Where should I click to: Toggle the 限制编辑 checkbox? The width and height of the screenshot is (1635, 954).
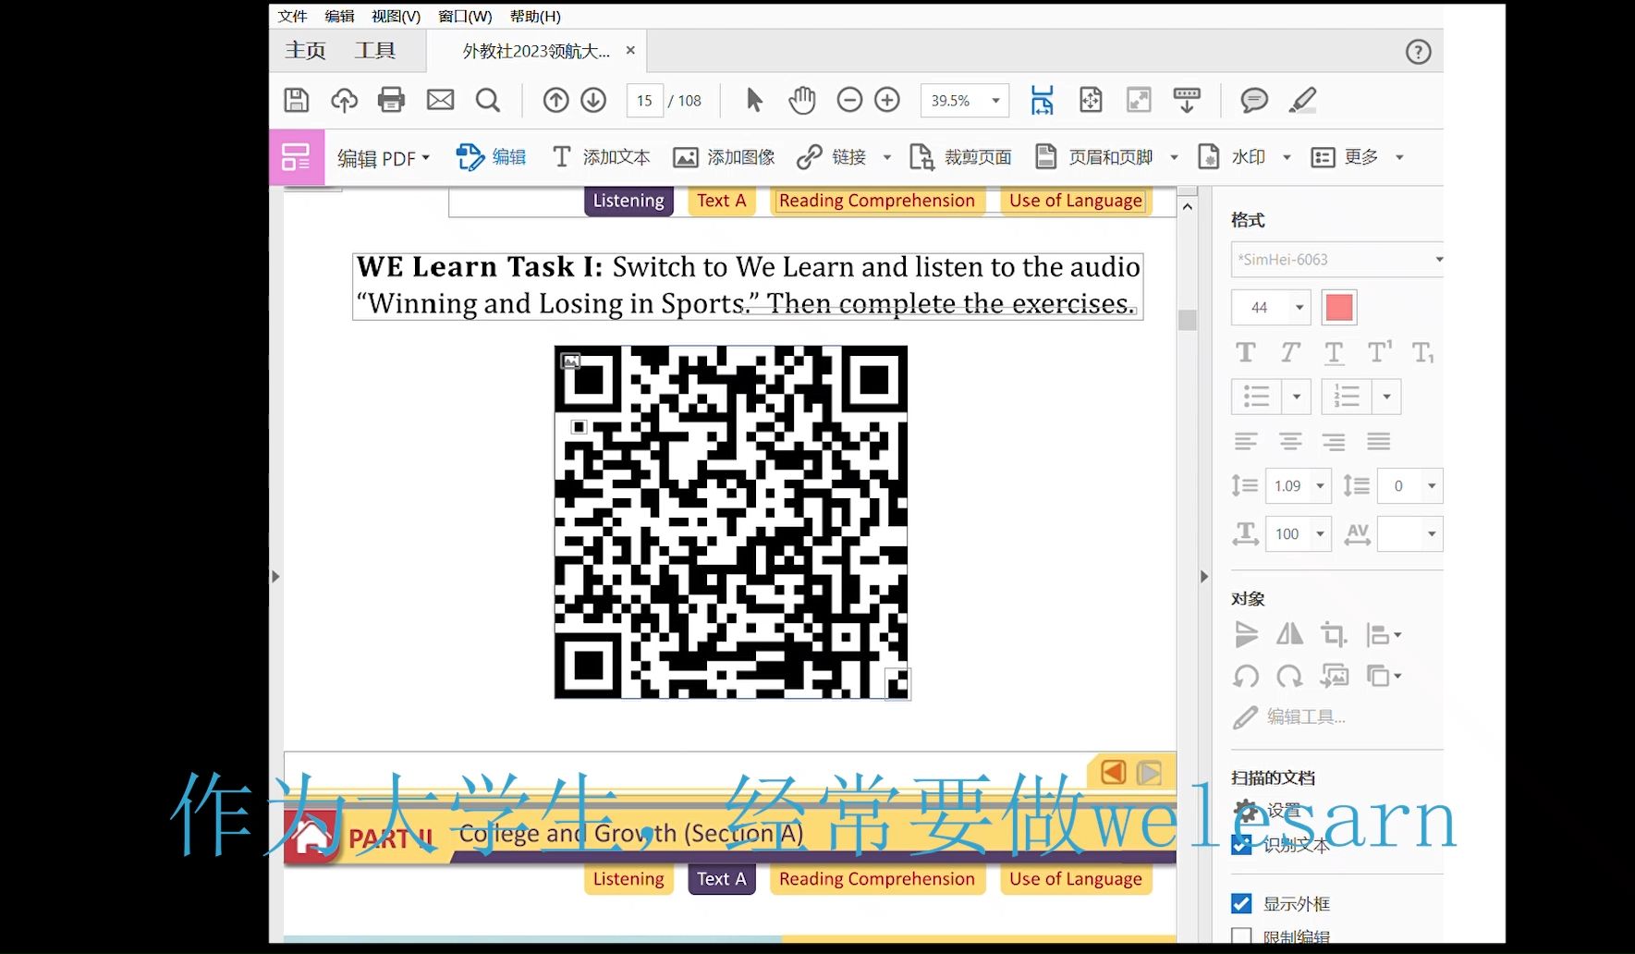coord(1241,936)
